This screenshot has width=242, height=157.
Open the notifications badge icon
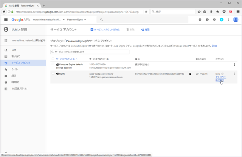pos(222,20)
